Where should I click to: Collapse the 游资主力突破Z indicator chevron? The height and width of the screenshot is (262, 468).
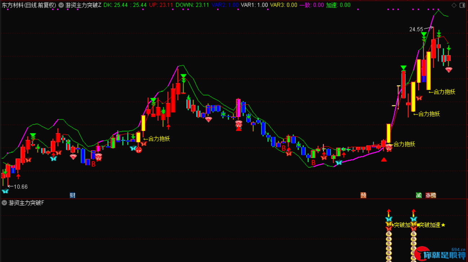[x=61, y=5]
